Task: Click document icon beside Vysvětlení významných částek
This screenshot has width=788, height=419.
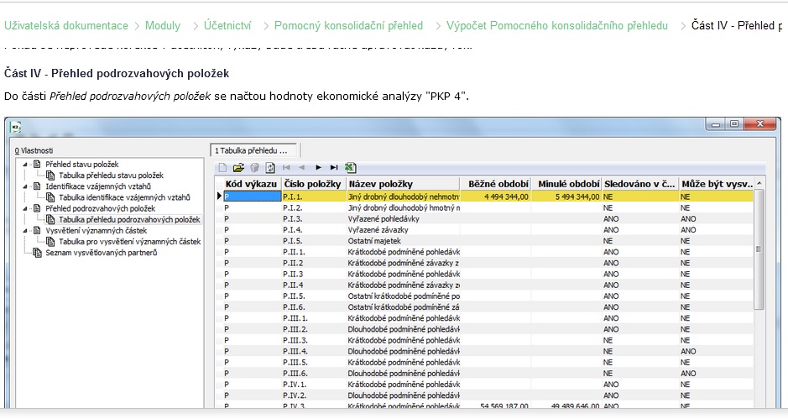Action: (37, 231)
